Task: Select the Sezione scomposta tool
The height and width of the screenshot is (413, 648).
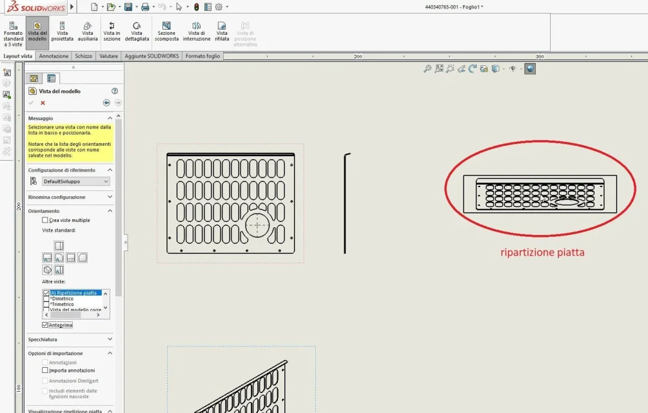Action: (x=166, y=32)
